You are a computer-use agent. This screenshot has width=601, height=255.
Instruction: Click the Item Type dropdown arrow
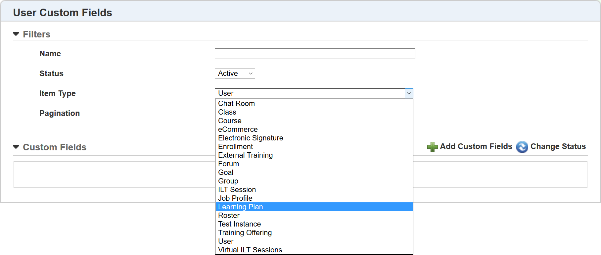[x=409, y=93]
